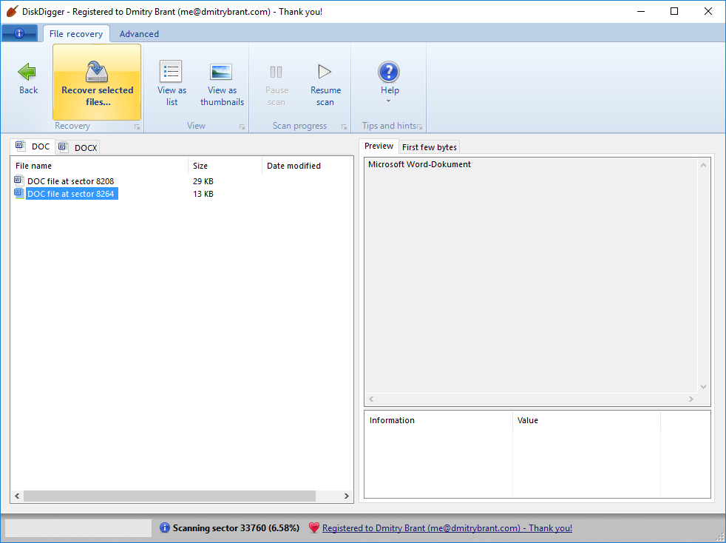
Task: Maximize the DiskDigger window
Action: tap(674, 11)
